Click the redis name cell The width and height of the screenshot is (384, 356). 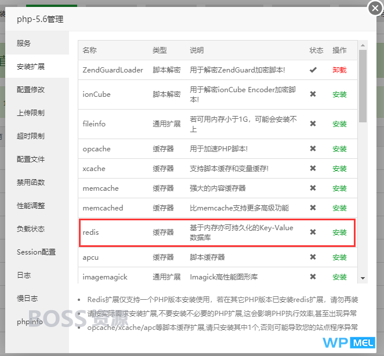coord(90,232)
